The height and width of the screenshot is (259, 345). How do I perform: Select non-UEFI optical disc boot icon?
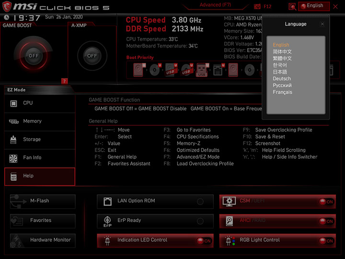pyautogui.click(x=250, y=70)
